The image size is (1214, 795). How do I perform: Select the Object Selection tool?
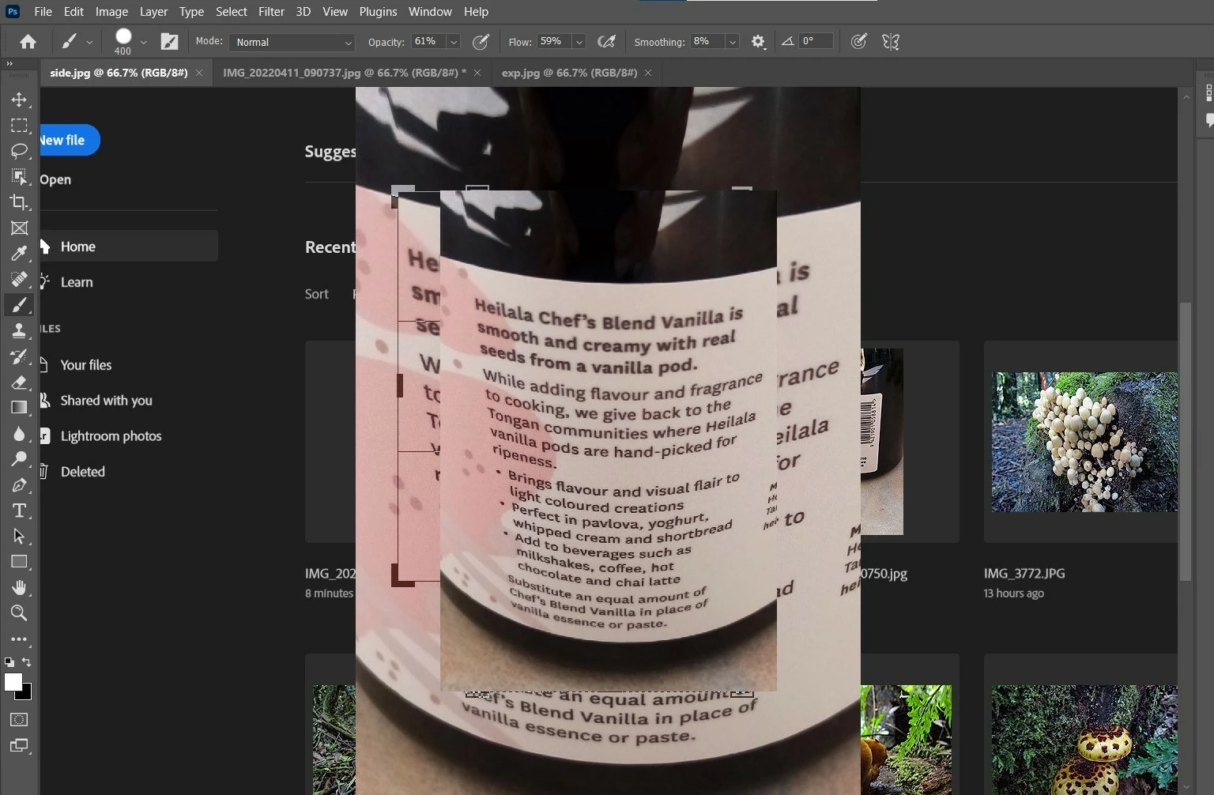[x=19, y=176]
